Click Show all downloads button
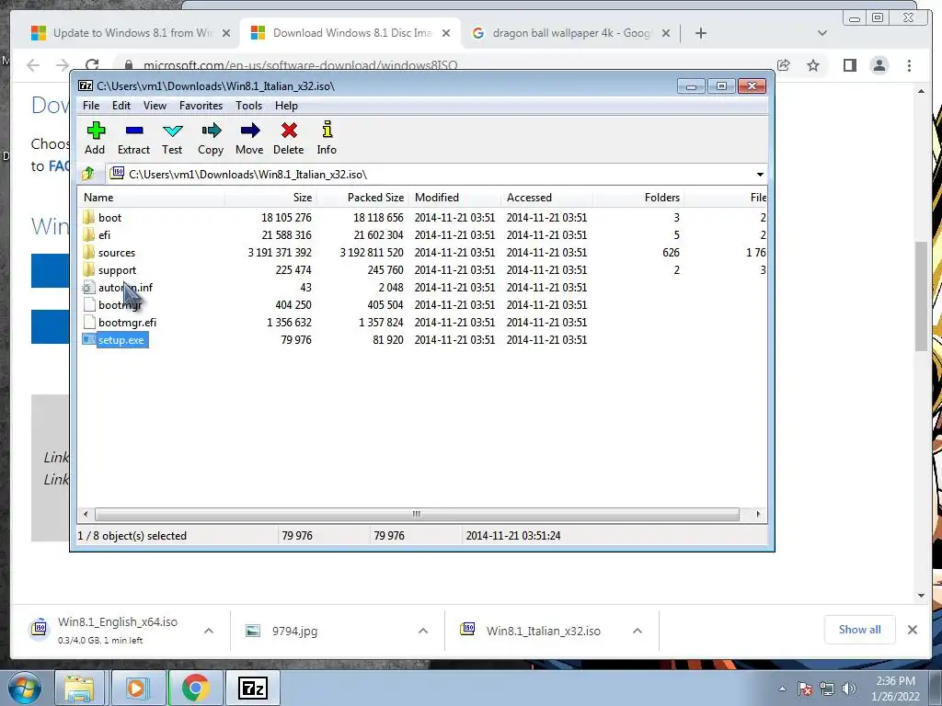The width and height of the screenshot is (942, 706). coord(860,630)
